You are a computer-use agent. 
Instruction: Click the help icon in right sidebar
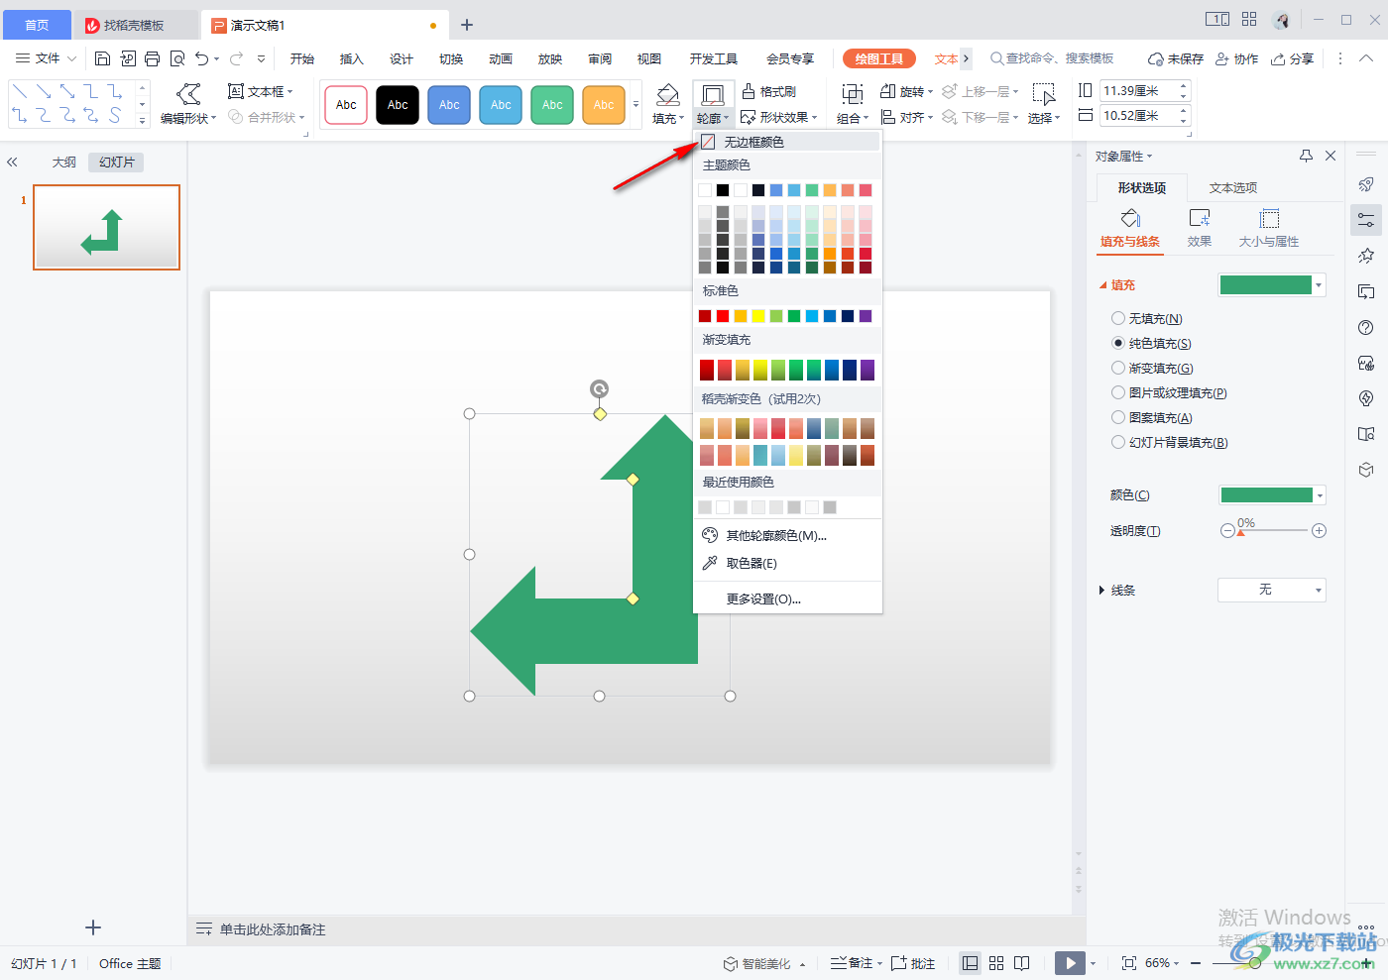coord(1366,328)
